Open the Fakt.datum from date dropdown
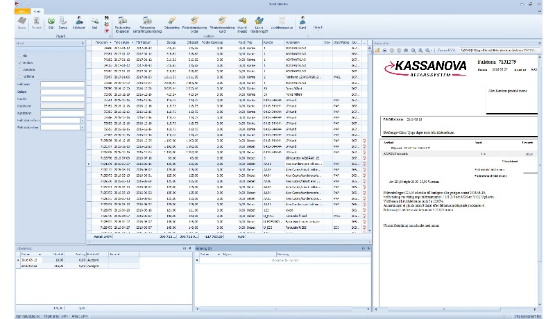 82,120
